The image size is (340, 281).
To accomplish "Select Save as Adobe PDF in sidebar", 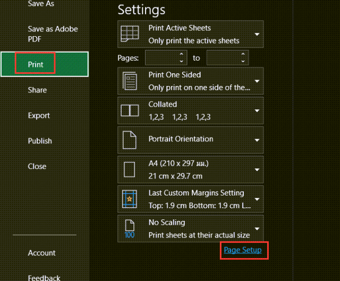I will (x=53, y=34).
